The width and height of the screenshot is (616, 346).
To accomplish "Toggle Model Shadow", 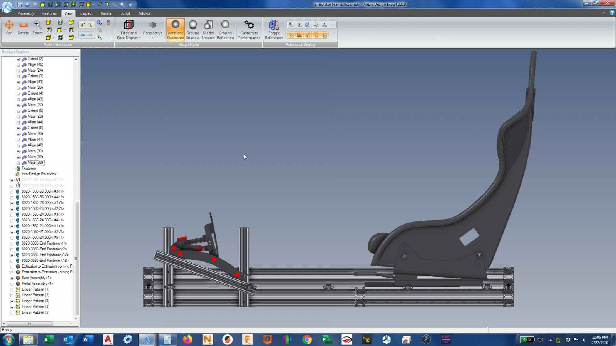I will pyautogui.click(x=208, y=30).
